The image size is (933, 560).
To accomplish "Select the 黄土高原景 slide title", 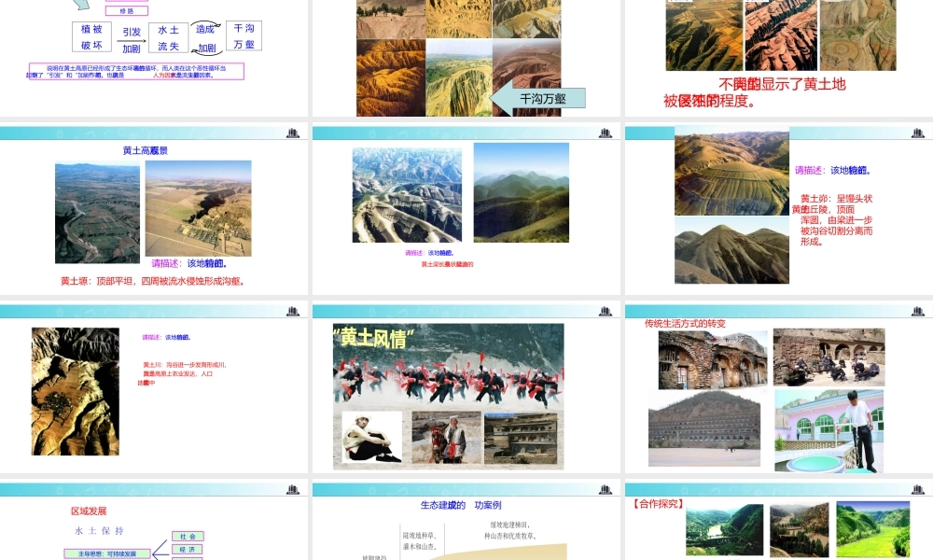I will pos(146,150).
